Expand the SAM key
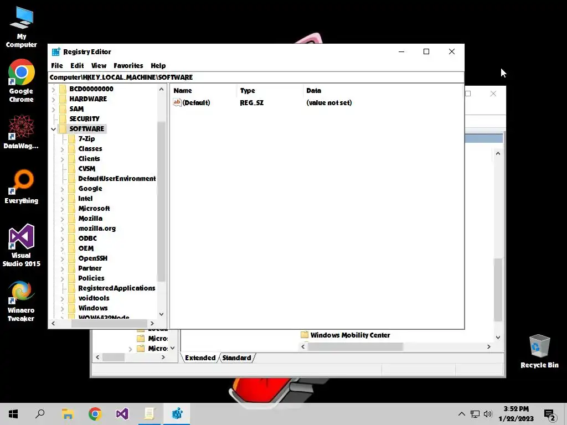 tap(54, 109)
